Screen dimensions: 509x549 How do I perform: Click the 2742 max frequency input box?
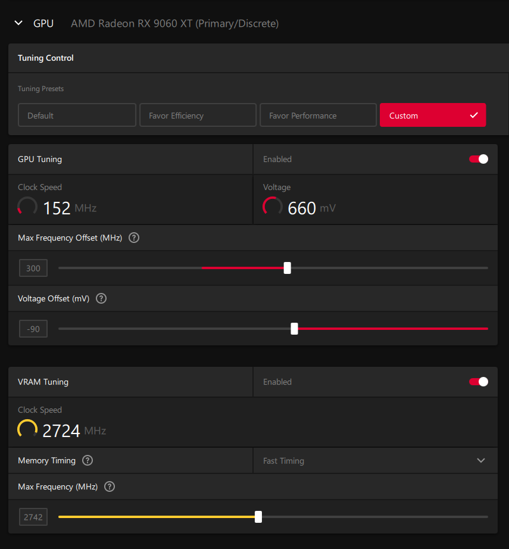click(33, 517)
